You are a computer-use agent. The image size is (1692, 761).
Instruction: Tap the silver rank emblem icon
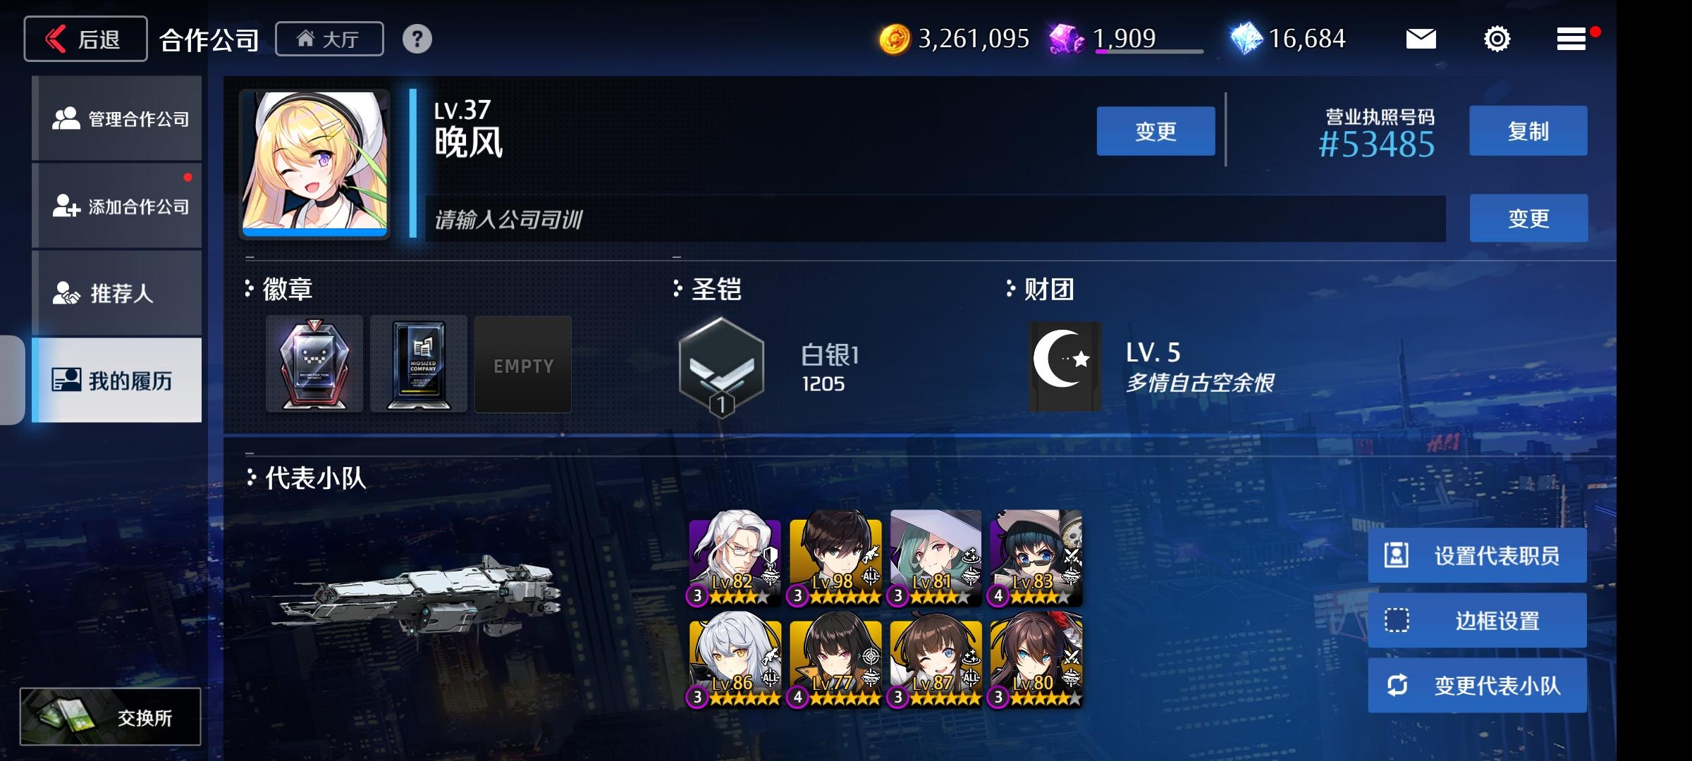(721, 366)
